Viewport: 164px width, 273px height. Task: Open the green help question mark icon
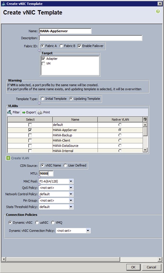click(158, 12)
